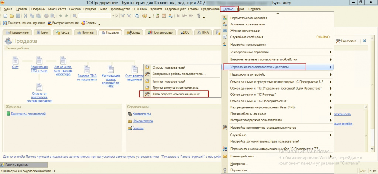Open Реализация ТМЗ и услуг document icon

pyautogui.click(x=39, y=60)
